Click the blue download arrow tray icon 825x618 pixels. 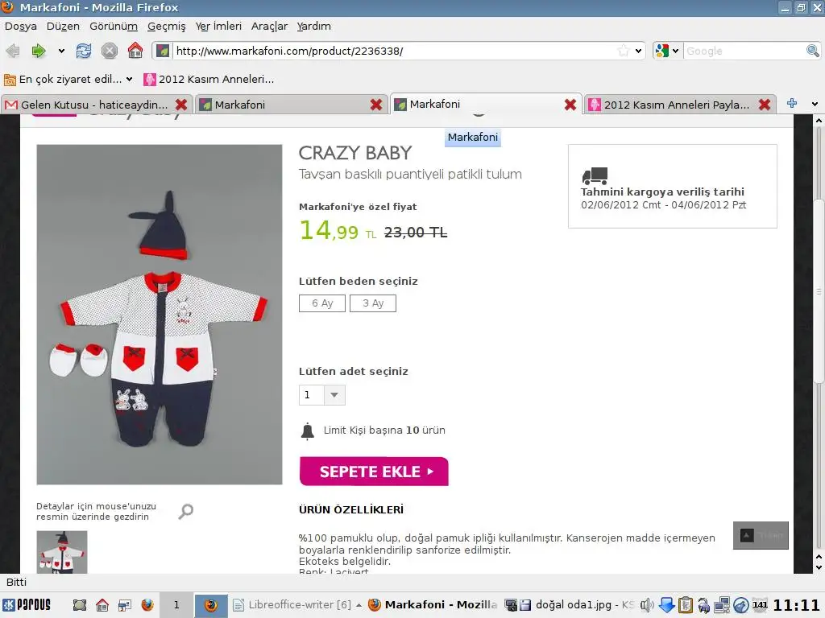coord(666,605)
